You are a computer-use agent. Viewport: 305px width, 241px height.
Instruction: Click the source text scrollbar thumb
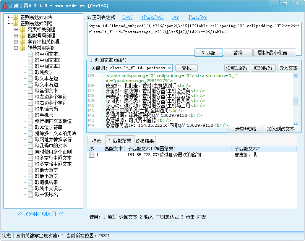[x=295, y=101]
